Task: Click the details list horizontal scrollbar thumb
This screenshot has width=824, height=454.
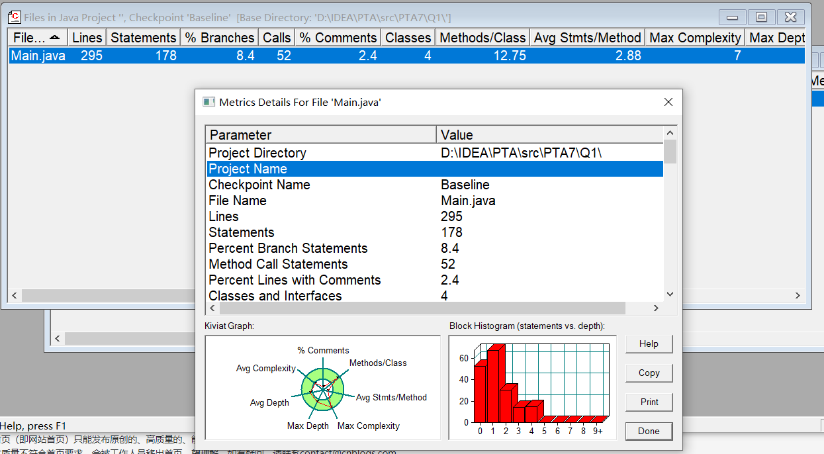Action: (x=422, y=308)
